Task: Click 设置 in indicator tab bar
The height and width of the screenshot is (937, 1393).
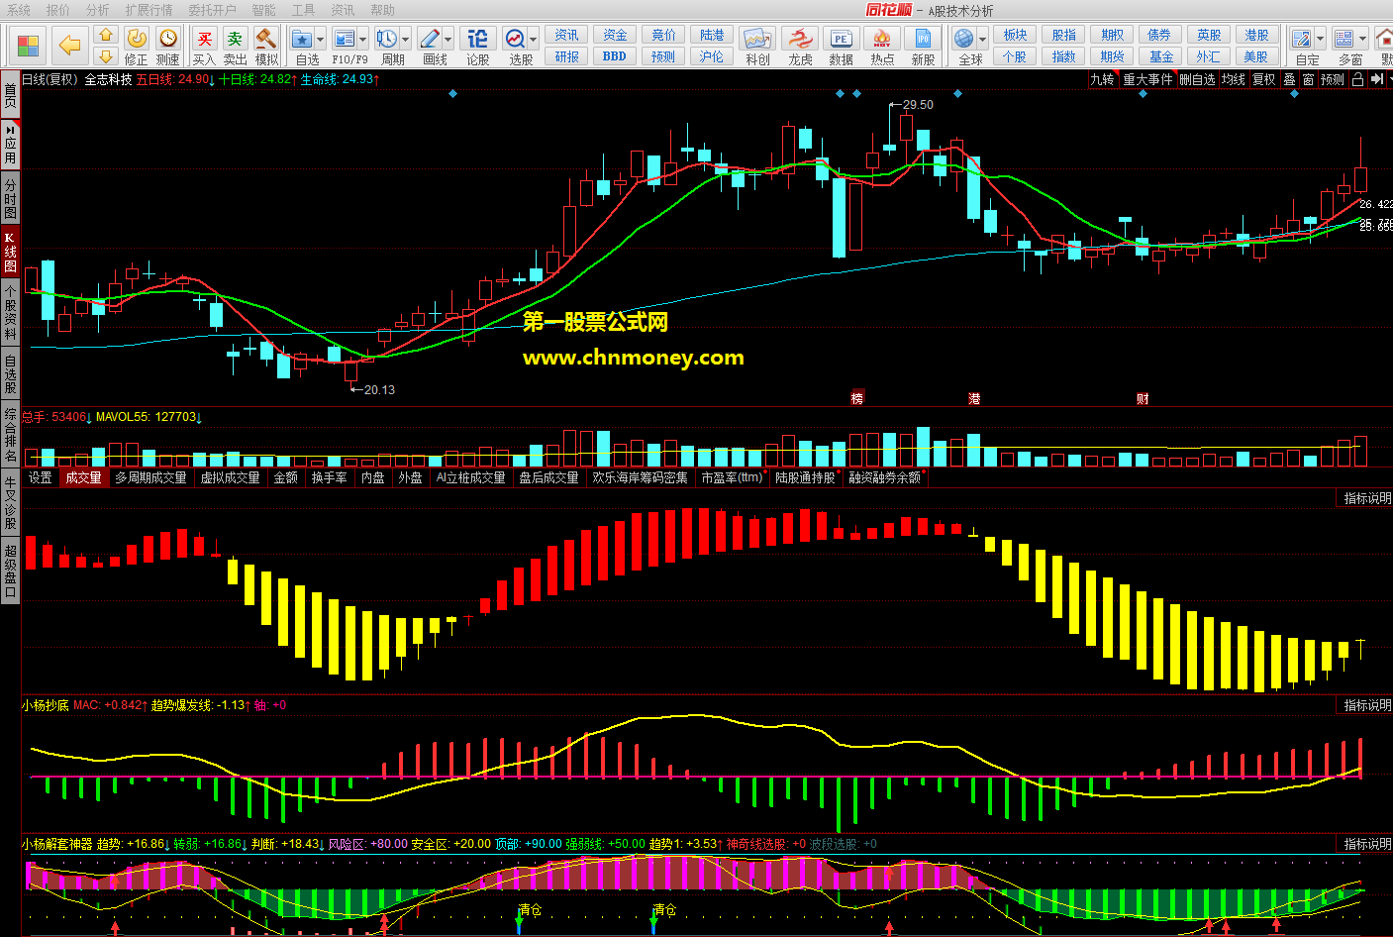Action: 41,477
